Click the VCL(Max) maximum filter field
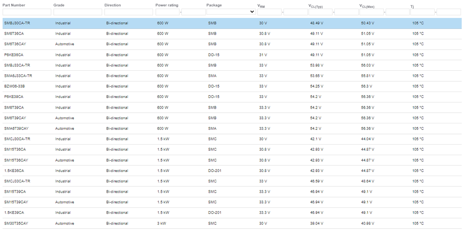This screenshot has width=462, height=231. [397, 12]
